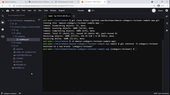The image size is (170, 95).
Task: Expand the .c9 folder
Action: pyautogui.click(x=10, y=24)
